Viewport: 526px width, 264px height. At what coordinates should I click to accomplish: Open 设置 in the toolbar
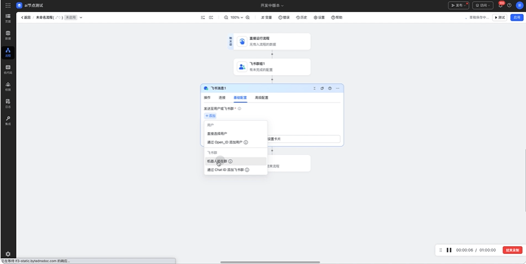pyautogui.click(x=319, y=17)
